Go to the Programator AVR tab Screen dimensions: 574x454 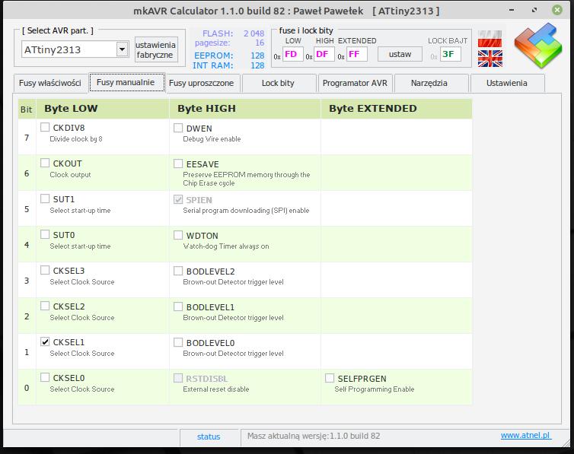(x=354, y=83)
